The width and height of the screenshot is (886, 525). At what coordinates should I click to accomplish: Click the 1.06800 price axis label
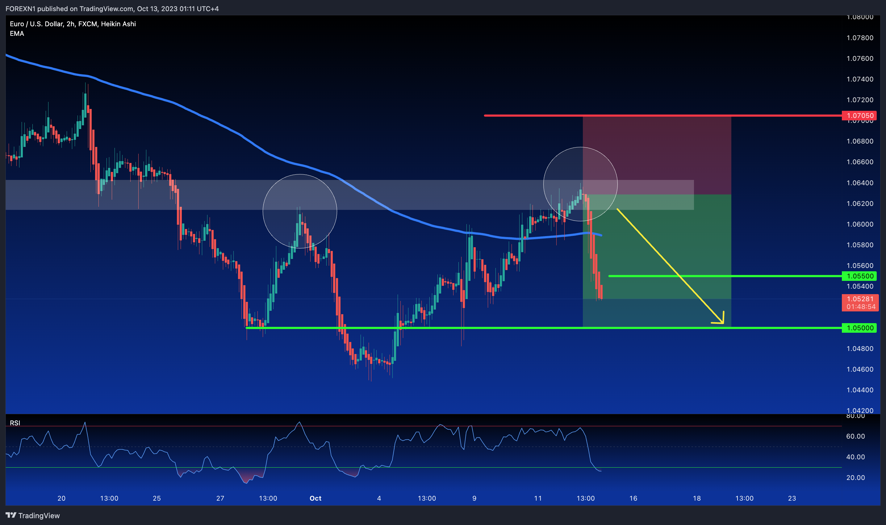[x=860, y=141]
